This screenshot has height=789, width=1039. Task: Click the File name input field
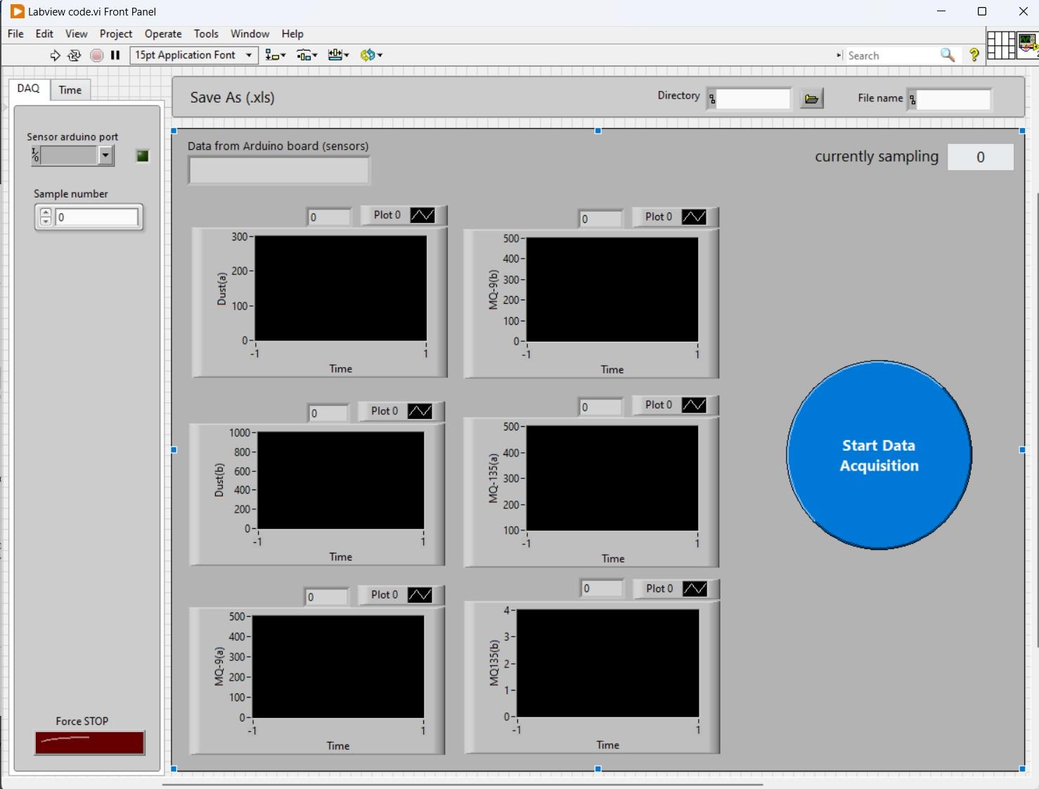(954, 99)
